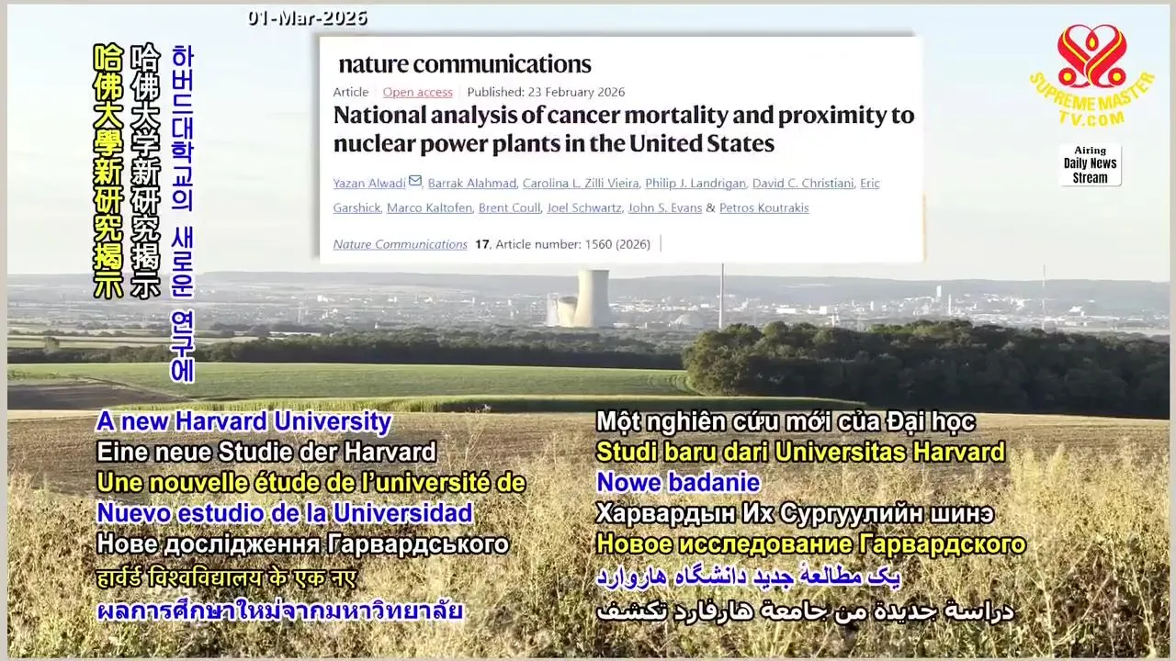The image size is (1176, 661).
Task: Click subtitle 'Новое исследование Гарвардского'
Action: coord(810,543)
